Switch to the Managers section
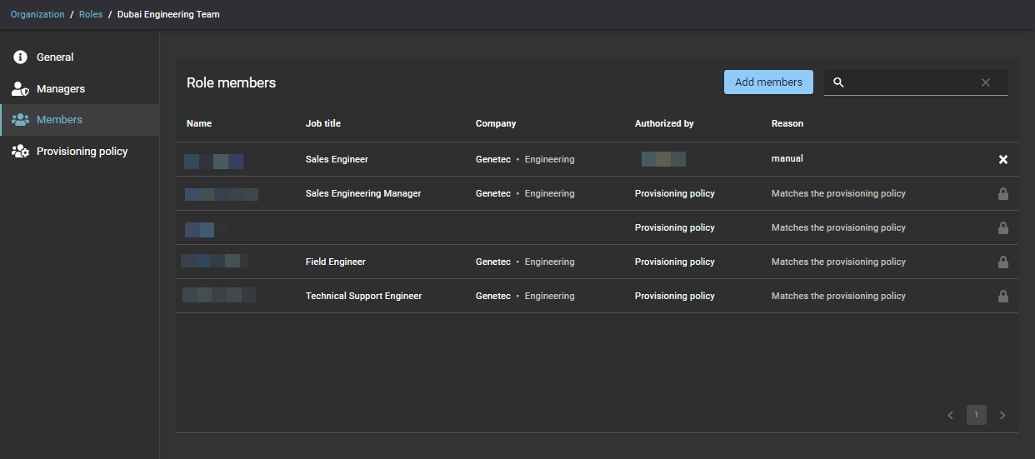The height and width of the screenshot is (459, 1035). [61, 89]
